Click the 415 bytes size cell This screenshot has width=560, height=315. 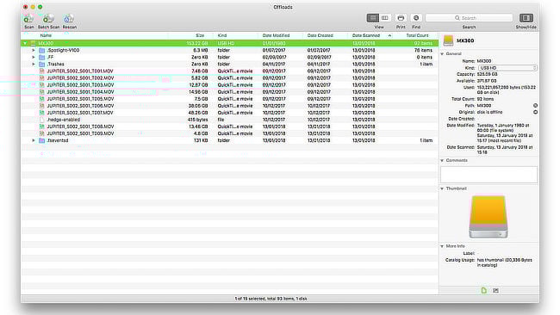tap(197, 120)
